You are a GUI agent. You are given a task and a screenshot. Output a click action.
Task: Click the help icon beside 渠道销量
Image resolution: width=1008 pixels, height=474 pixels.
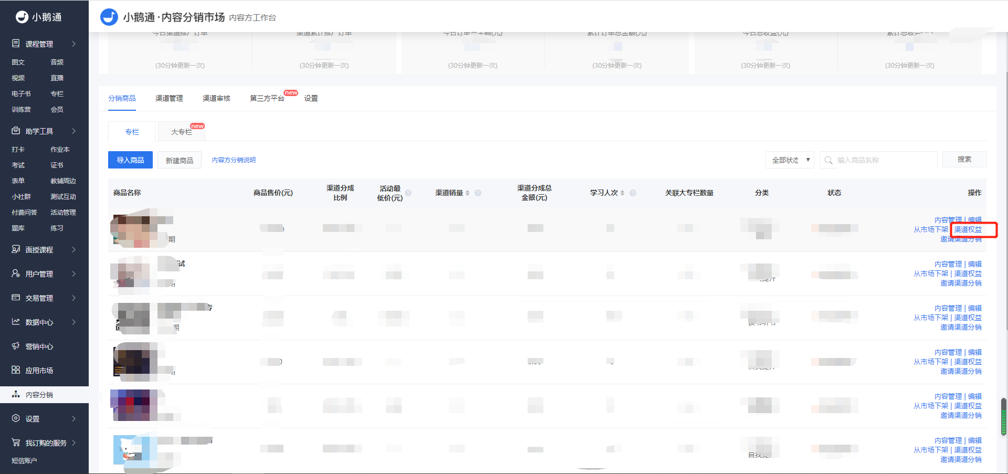coord(478,193)
